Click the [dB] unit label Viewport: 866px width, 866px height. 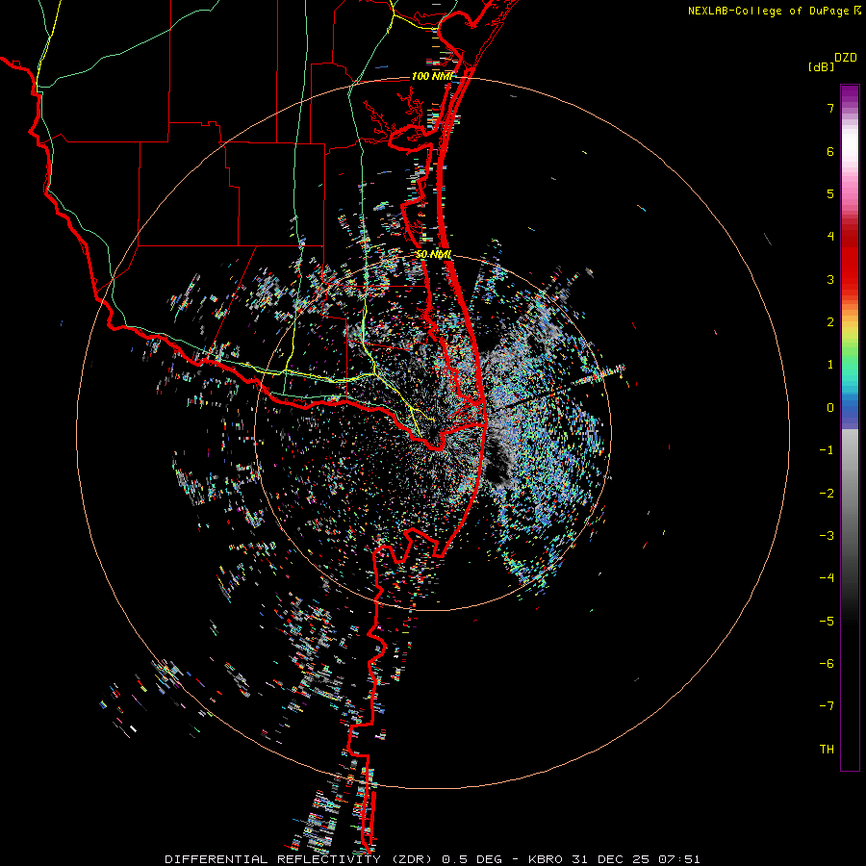822,66
